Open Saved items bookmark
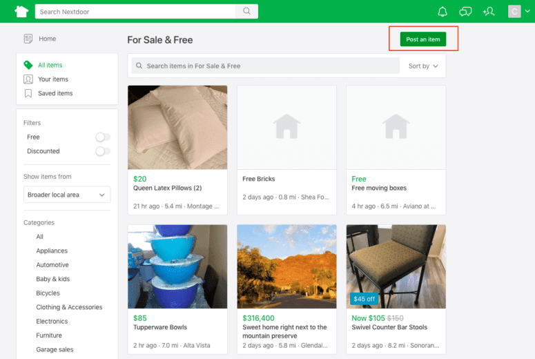 pos(28,93)
